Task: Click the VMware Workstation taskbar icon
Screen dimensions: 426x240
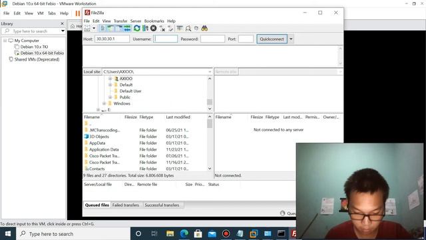Action: [254, 233]
